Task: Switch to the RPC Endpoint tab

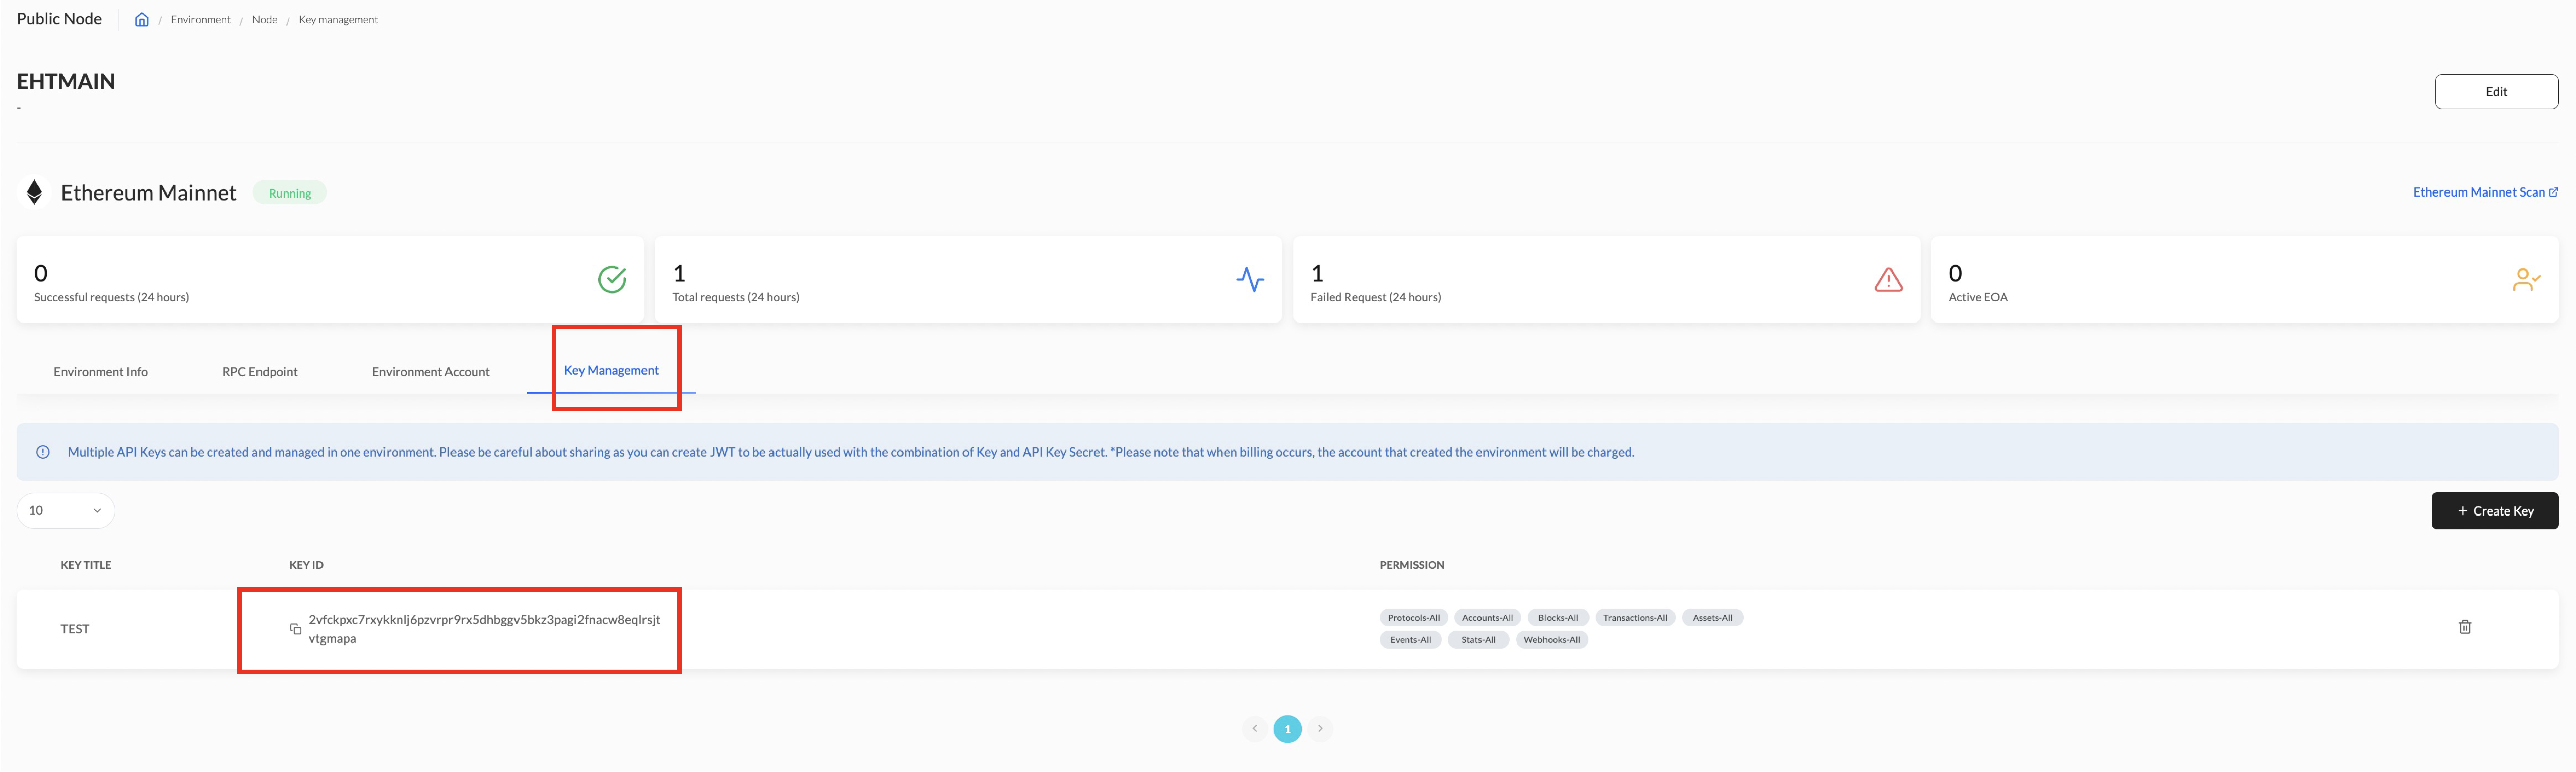Action: (259, 372)
